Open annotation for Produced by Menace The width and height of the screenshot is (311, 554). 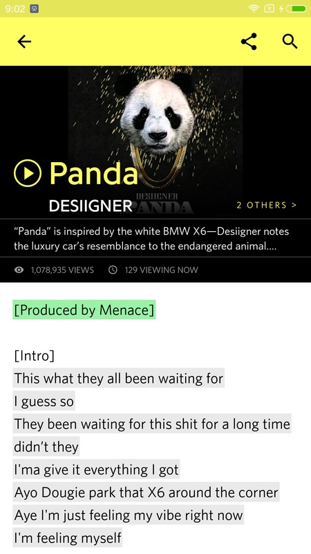click(x=84, y=310)
